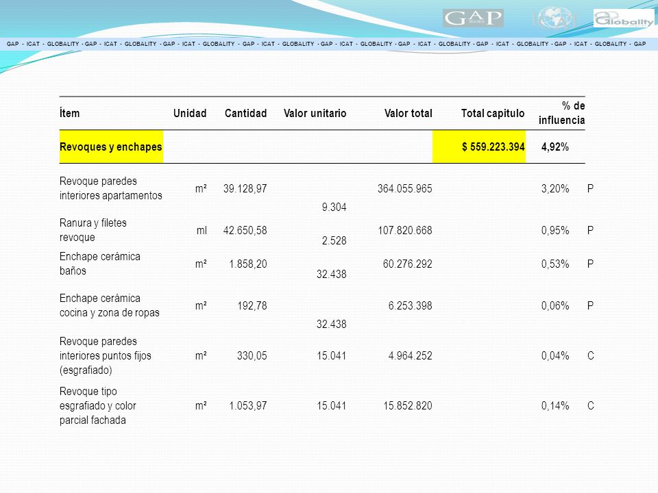Click total value '6.253.398'

410,306
